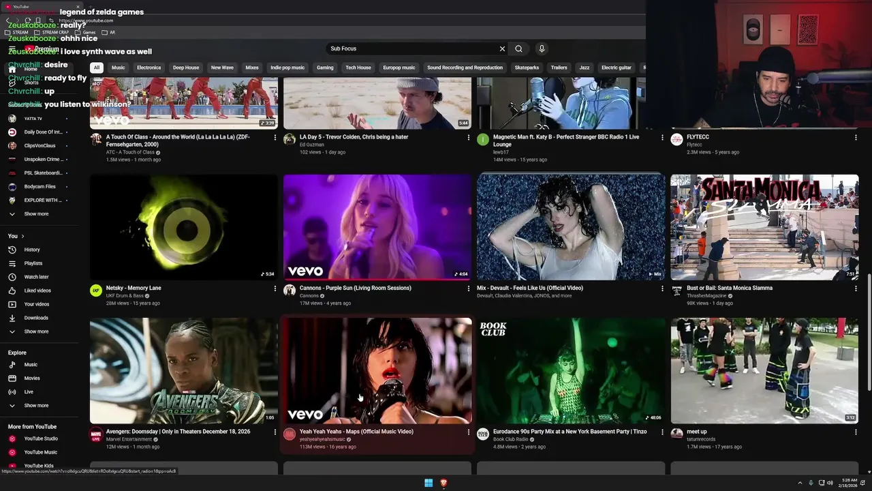872x491 pixels.
Task: Expand Show more under the You section
Action: pos(36,331)
